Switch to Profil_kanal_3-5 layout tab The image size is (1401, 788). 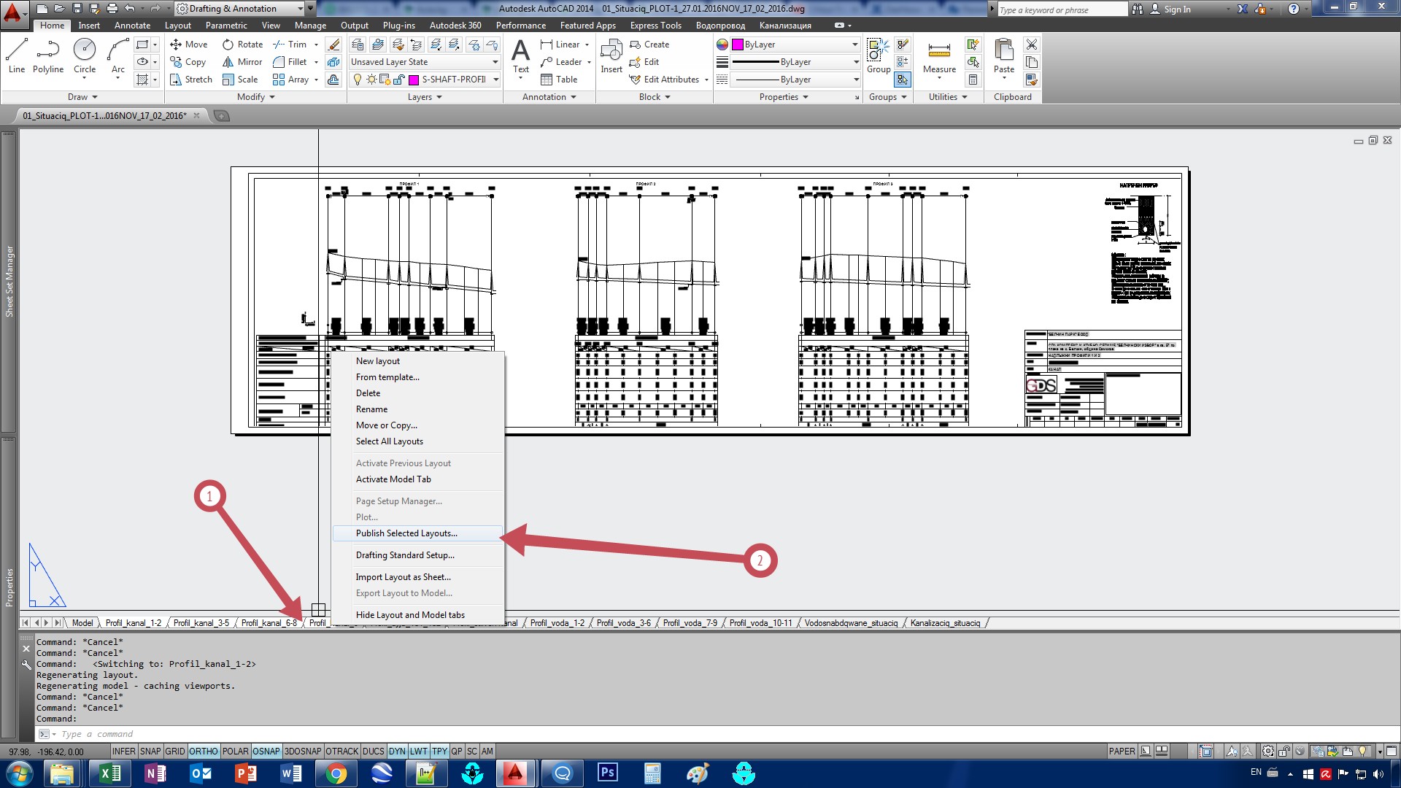(x=201, y=623)
